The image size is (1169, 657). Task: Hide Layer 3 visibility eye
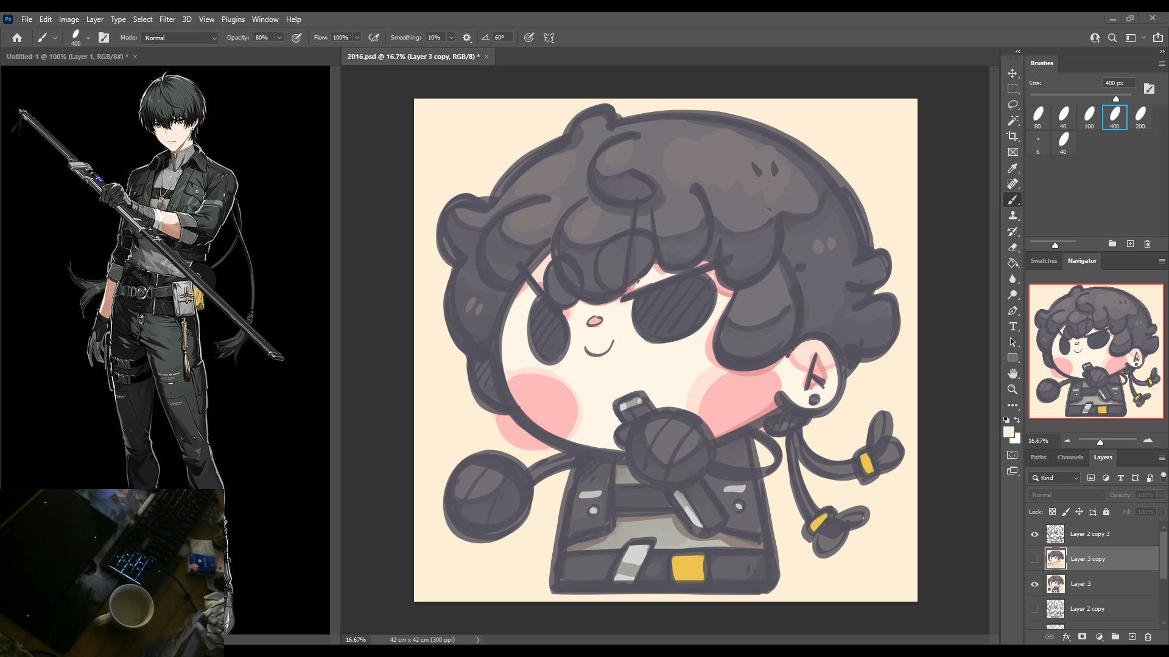(x=1034, y=584)
